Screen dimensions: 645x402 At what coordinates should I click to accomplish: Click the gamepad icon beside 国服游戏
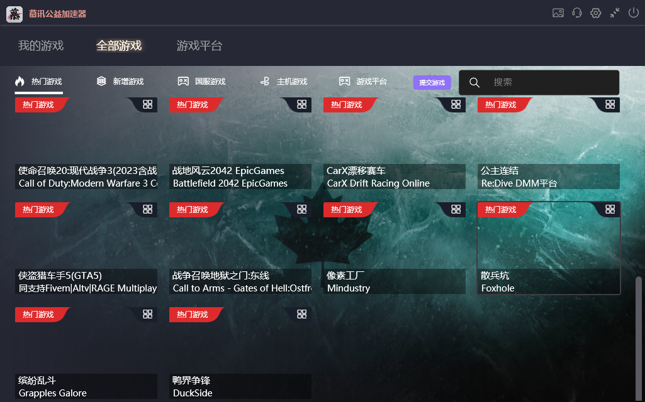click(x=184, y=81)
